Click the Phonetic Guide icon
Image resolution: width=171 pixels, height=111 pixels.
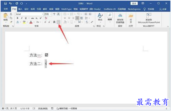(x=54, y=14)
